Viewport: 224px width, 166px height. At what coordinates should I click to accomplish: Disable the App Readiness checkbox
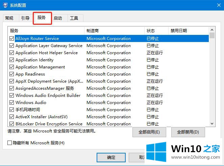coord(11,74)
